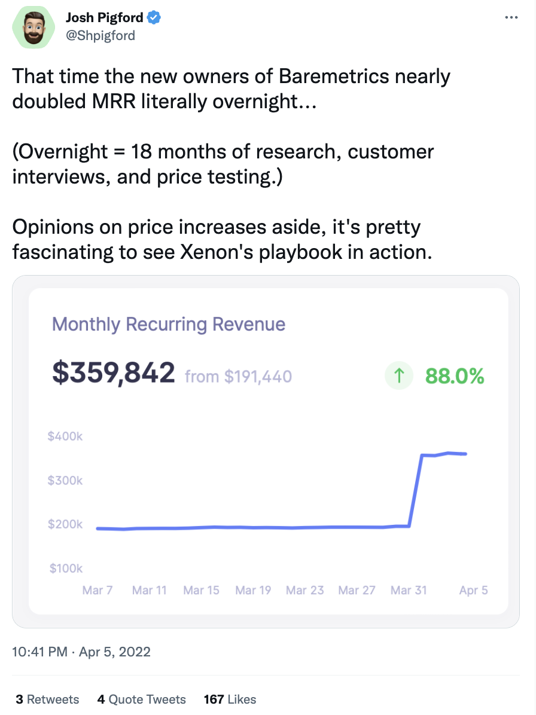Click the @Shpigford handle
Viewport: 536px width, 715px height.
coord(100,35)
